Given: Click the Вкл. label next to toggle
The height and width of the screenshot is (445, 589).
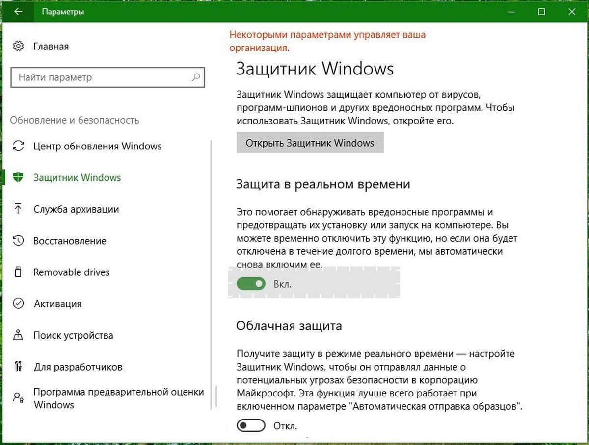Looking at the screenshot, I should [282, 284].
